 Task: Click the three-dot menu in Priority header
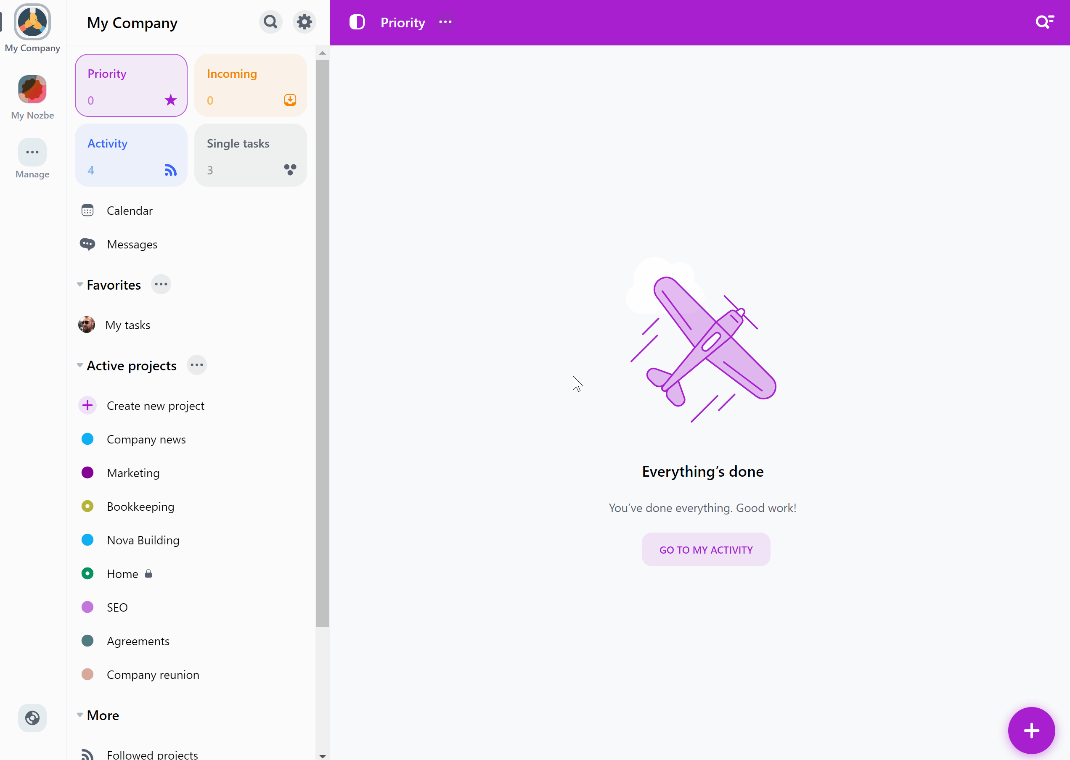pos(445,22)
